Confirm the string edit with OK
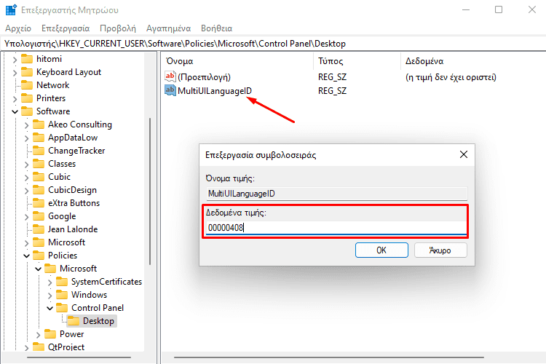The image size is (546, 364). [381, 250]
